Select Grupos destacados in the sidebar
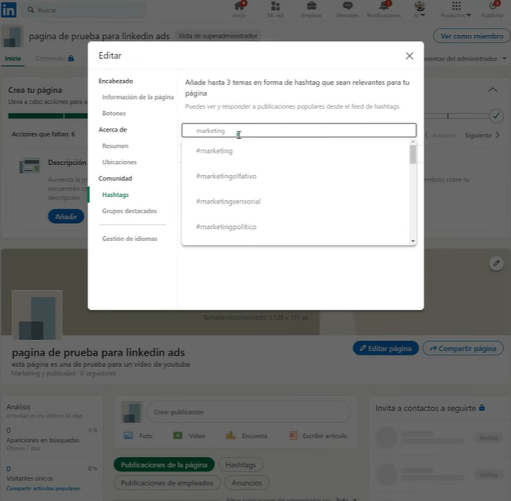The image size is (511, 501). [x=129, y=211]
